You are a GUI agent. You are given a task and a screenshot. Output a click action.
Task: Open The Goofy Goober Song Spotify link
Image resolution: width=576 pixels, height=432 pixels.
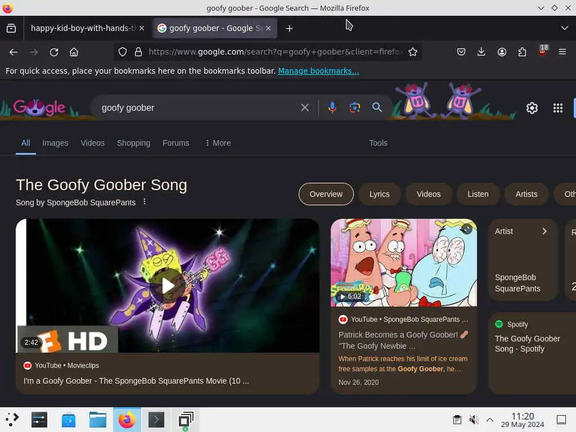[x=527, y=344]
